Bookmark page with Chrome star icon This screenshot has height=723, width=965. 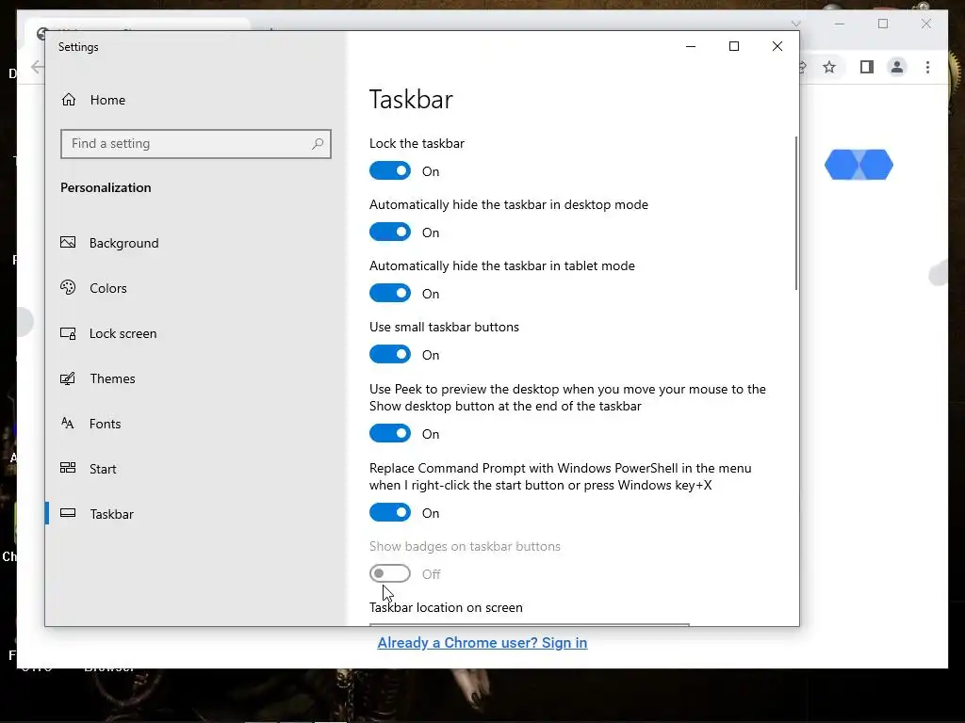click(829, 67)
